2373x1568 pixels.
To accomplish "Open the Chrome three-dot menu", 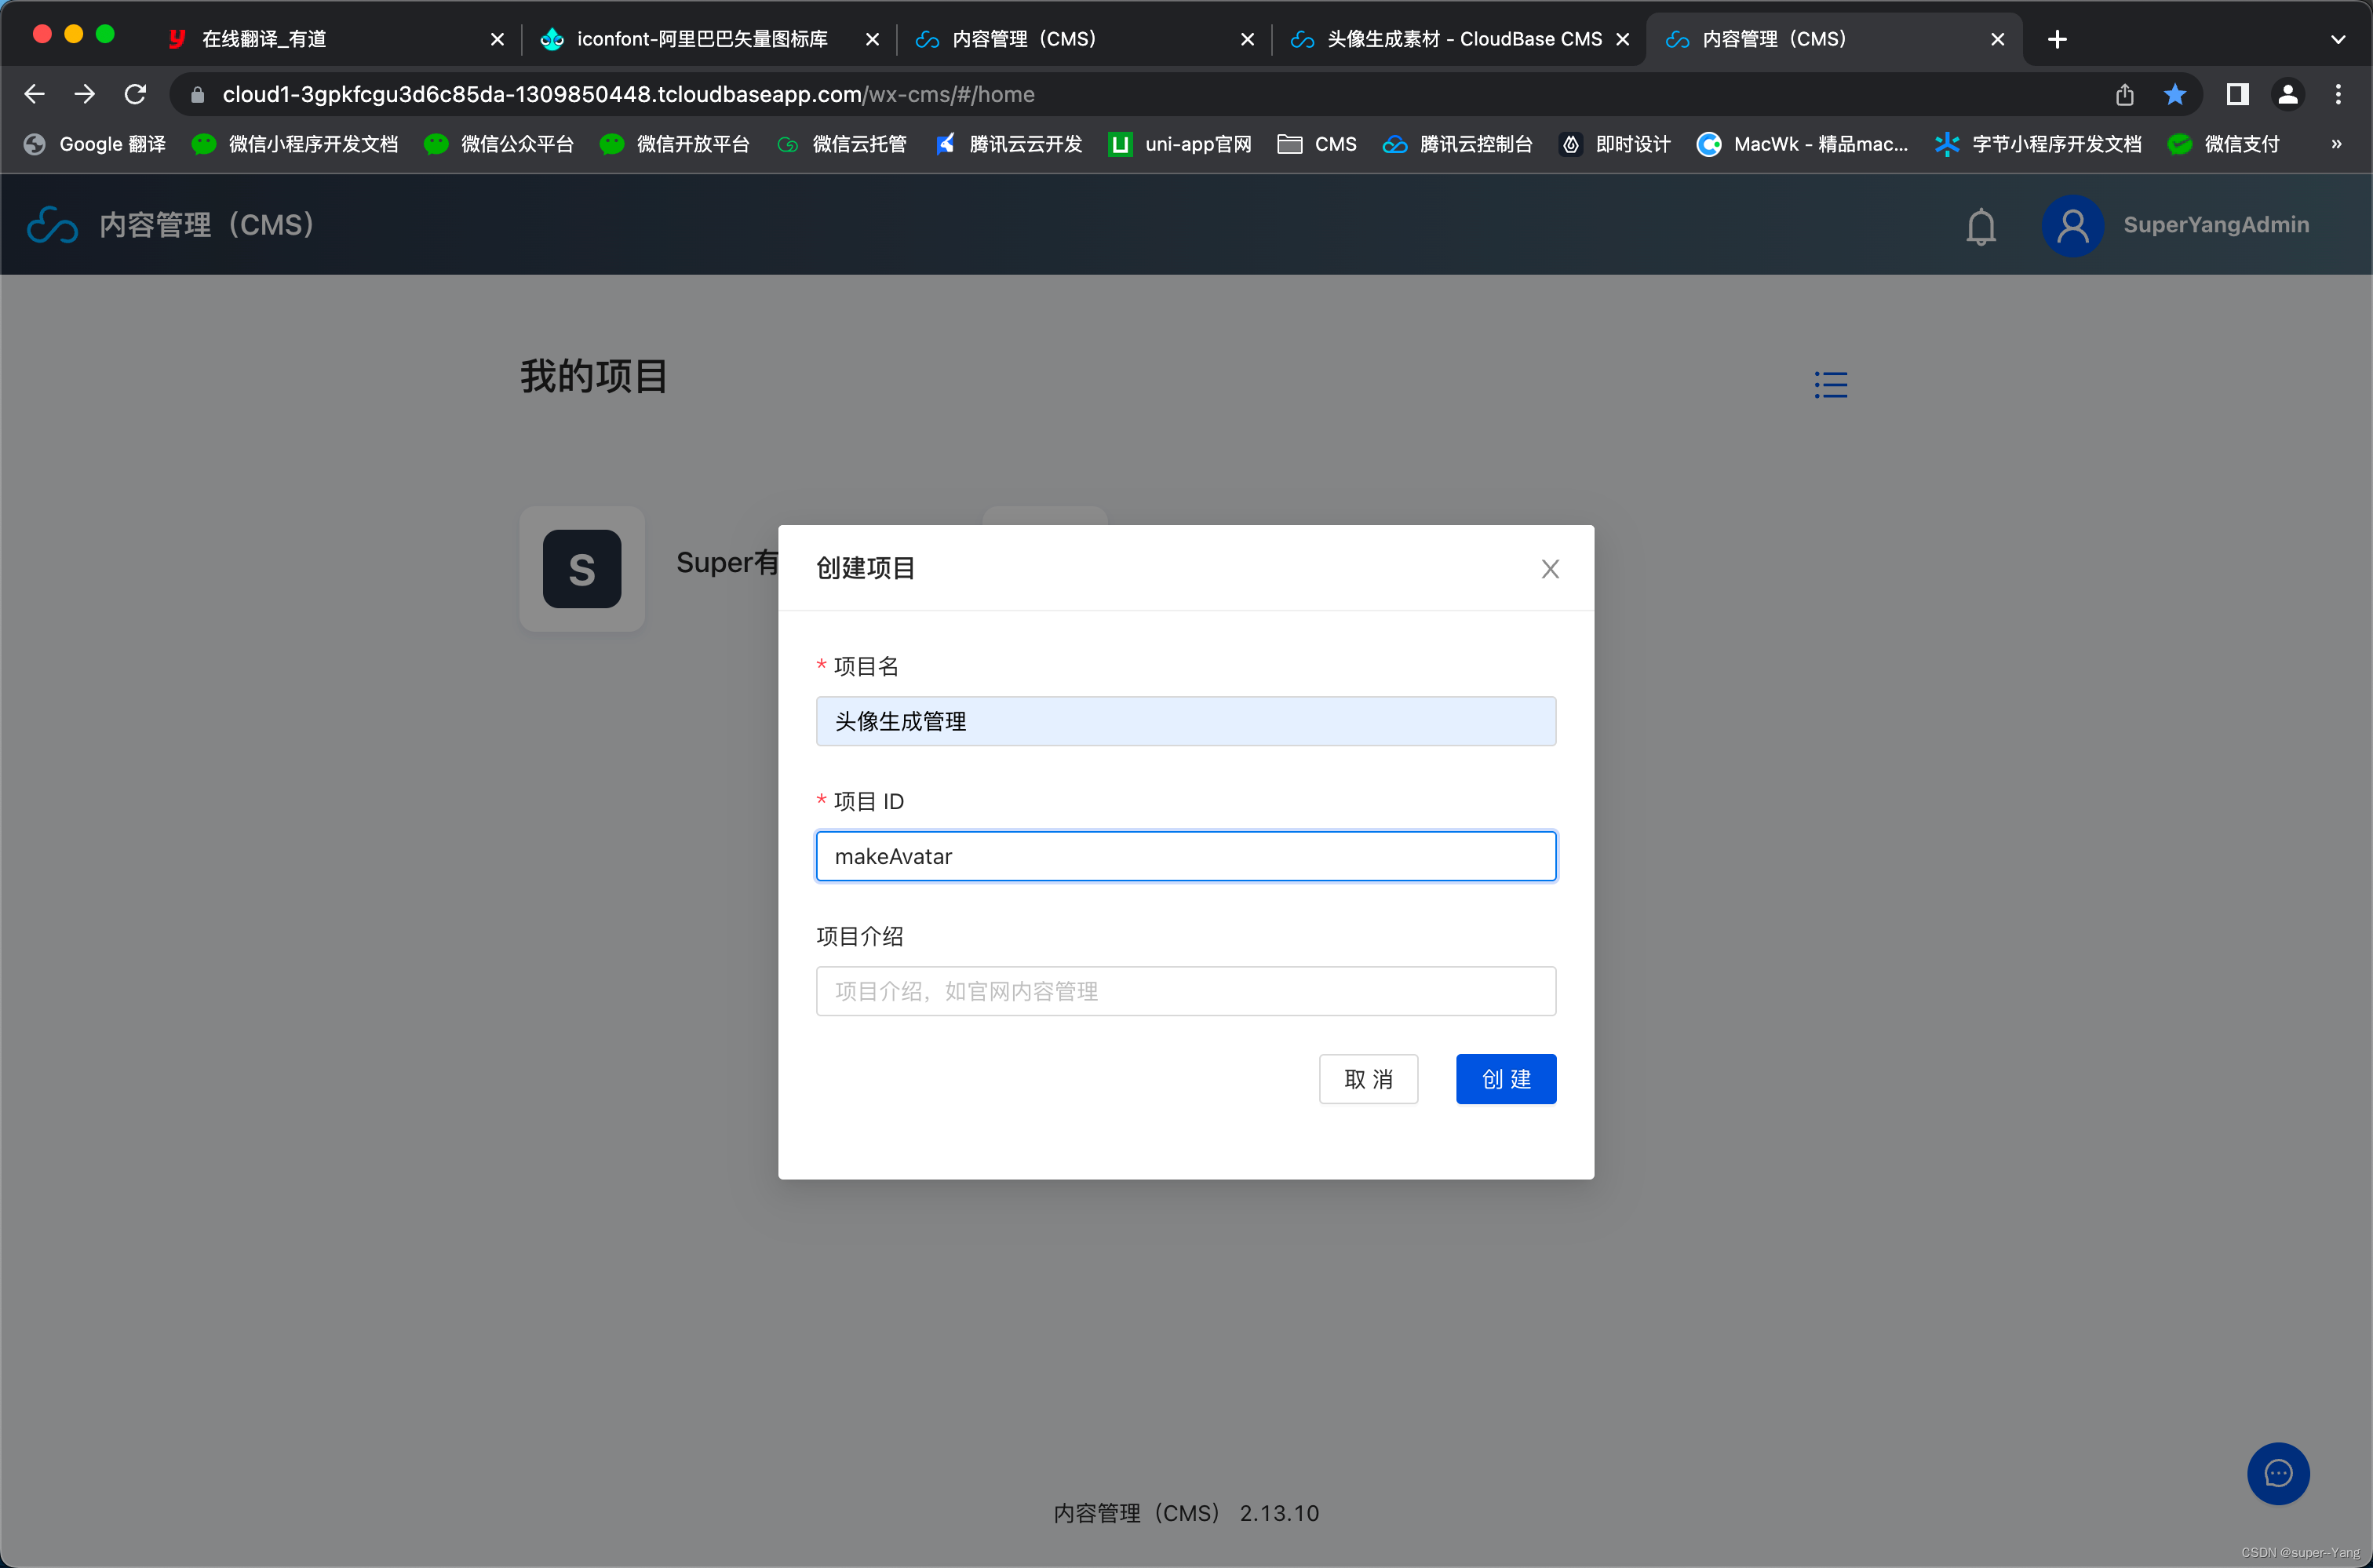I will [x=2338, y=94].
